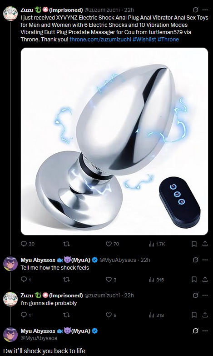Open more options on Myu's first reply
The height and width of the screenshot is (356, 213).
[205, 260]
